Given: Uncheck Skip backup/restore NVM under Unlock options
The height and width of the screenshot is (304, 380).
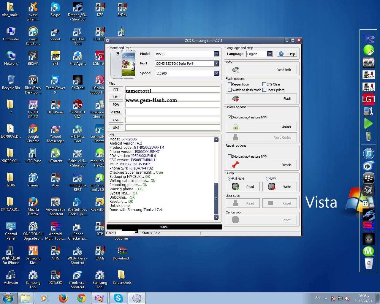Looking at the screenshot, I should [x=229, y=117].
